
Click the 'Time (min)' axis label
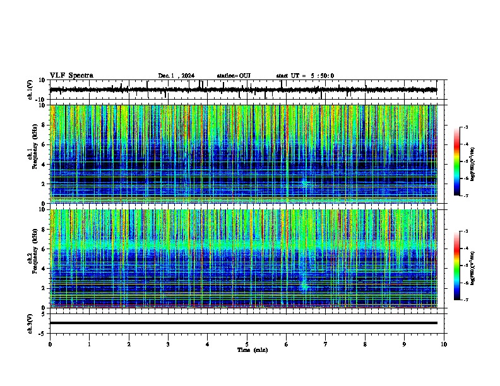(253, 350)
